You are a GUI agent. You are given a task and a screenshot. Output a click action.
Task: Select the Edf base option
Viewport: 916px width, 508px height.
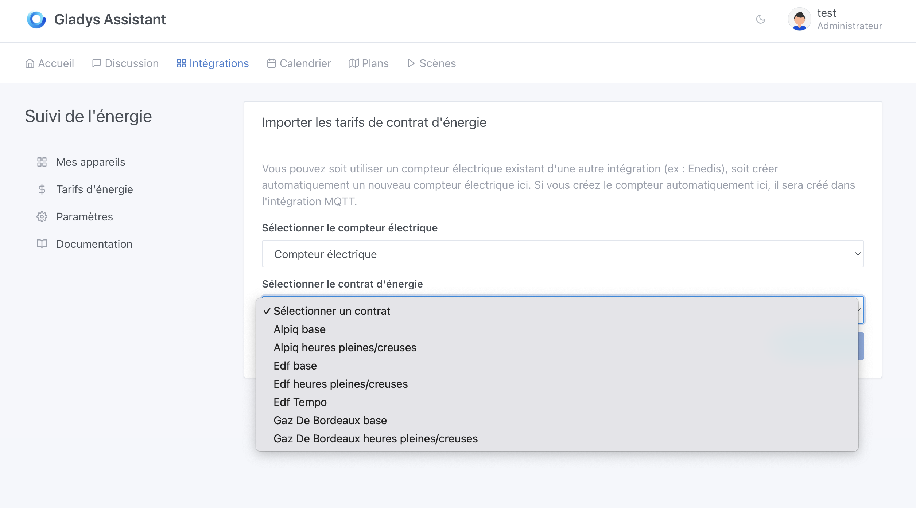(295, 366)
